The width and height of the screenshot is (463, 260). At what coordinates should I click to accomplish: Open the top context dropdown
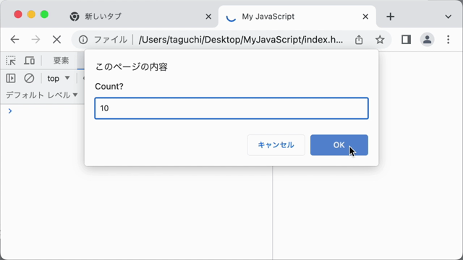(59, 79)
